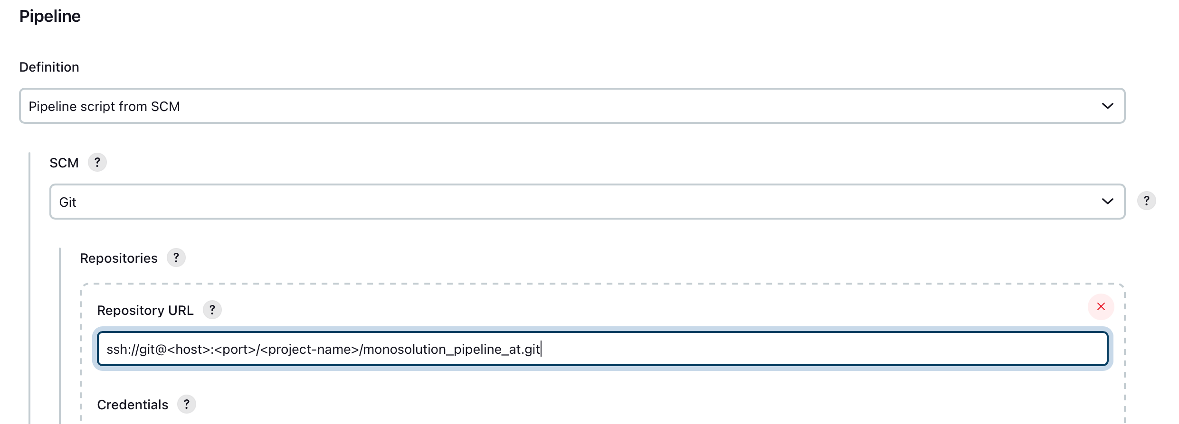This screenshot has width=1179, height=424.
Task: Click the 'Git' text in SCM selector
Action: (x=67, y=203)
